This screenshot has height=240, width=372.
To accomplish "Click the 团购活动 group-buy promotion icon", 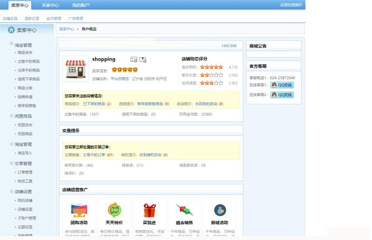I will (x=79, y=210).
